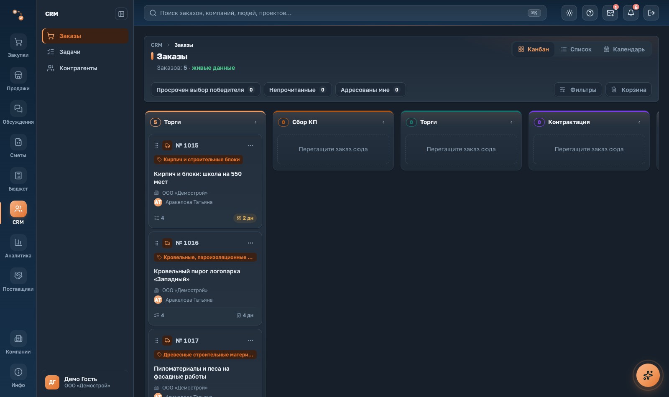This screenshot has height=397, width=669.
Task: Open the Бюджет module
Action: [18, 180]
